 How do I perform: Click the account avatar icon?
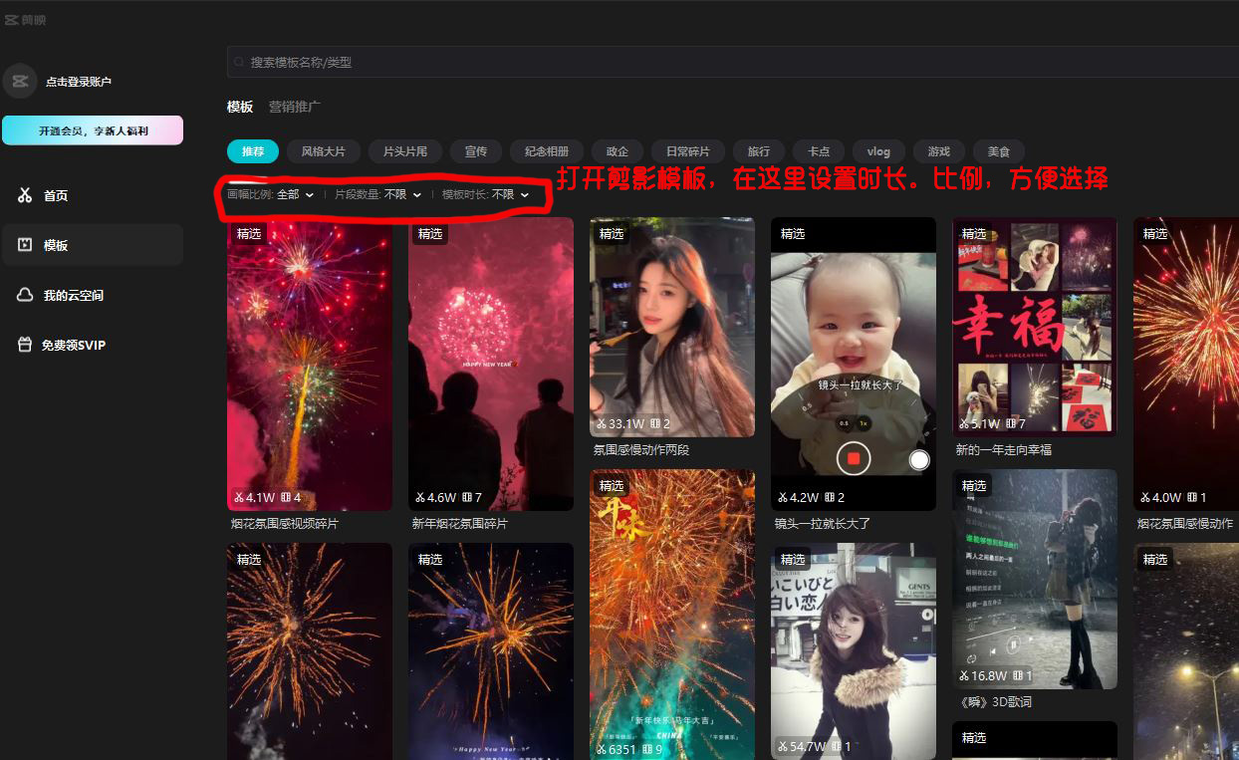click(x=20, y=82)
